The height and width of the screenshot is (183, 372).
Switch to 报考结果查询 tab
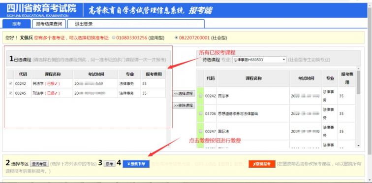[49, 24]
